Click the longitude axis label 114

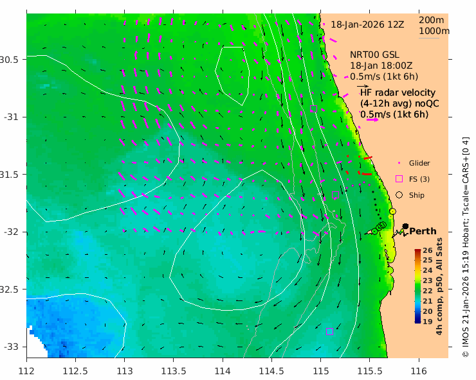(223, 371)
